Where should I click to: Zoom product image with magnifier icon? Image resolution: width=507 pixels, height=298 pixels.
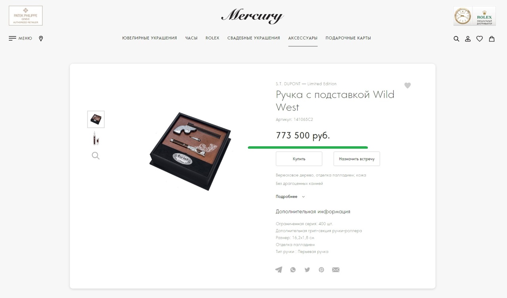[x=95, y=156]
